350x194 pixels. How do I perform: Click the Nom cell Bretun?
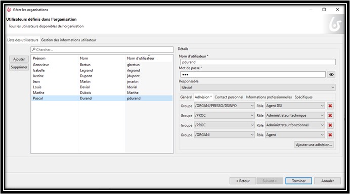[85, 65]
